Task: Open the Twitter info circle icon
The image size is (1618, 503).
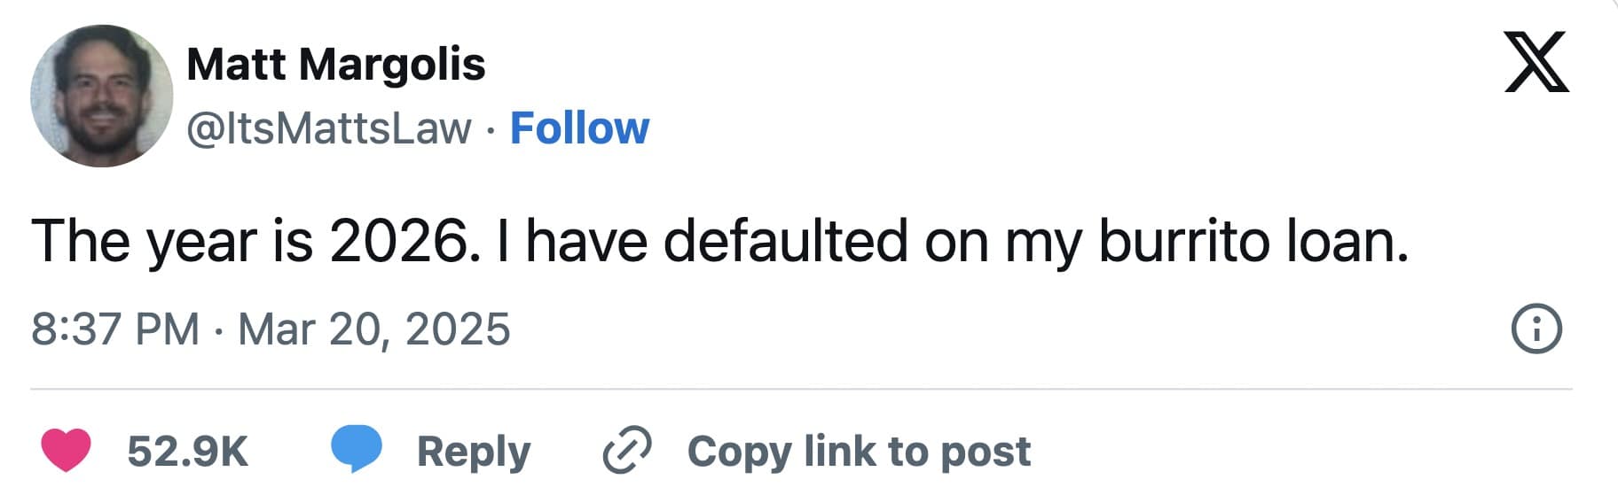Action: (1536, 329)
